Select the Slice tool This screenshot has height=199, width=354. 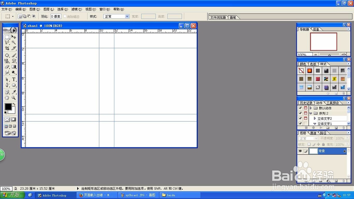(x=14, y=48)
